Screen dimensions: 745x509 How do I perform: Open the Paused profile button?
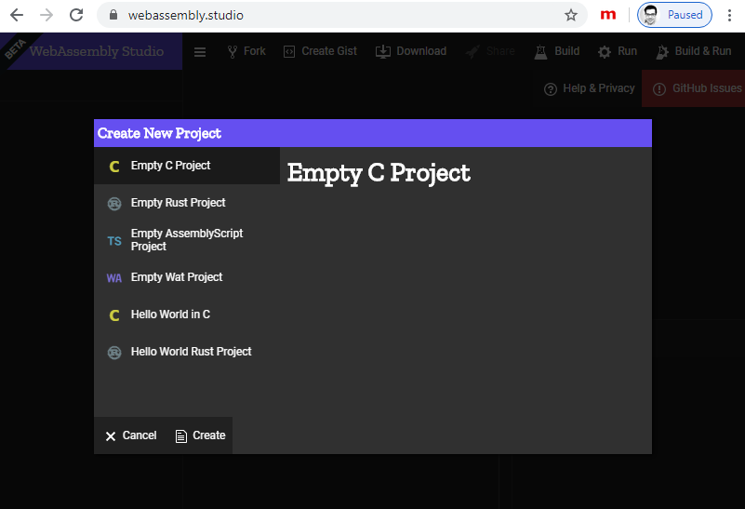coord(674,15)
